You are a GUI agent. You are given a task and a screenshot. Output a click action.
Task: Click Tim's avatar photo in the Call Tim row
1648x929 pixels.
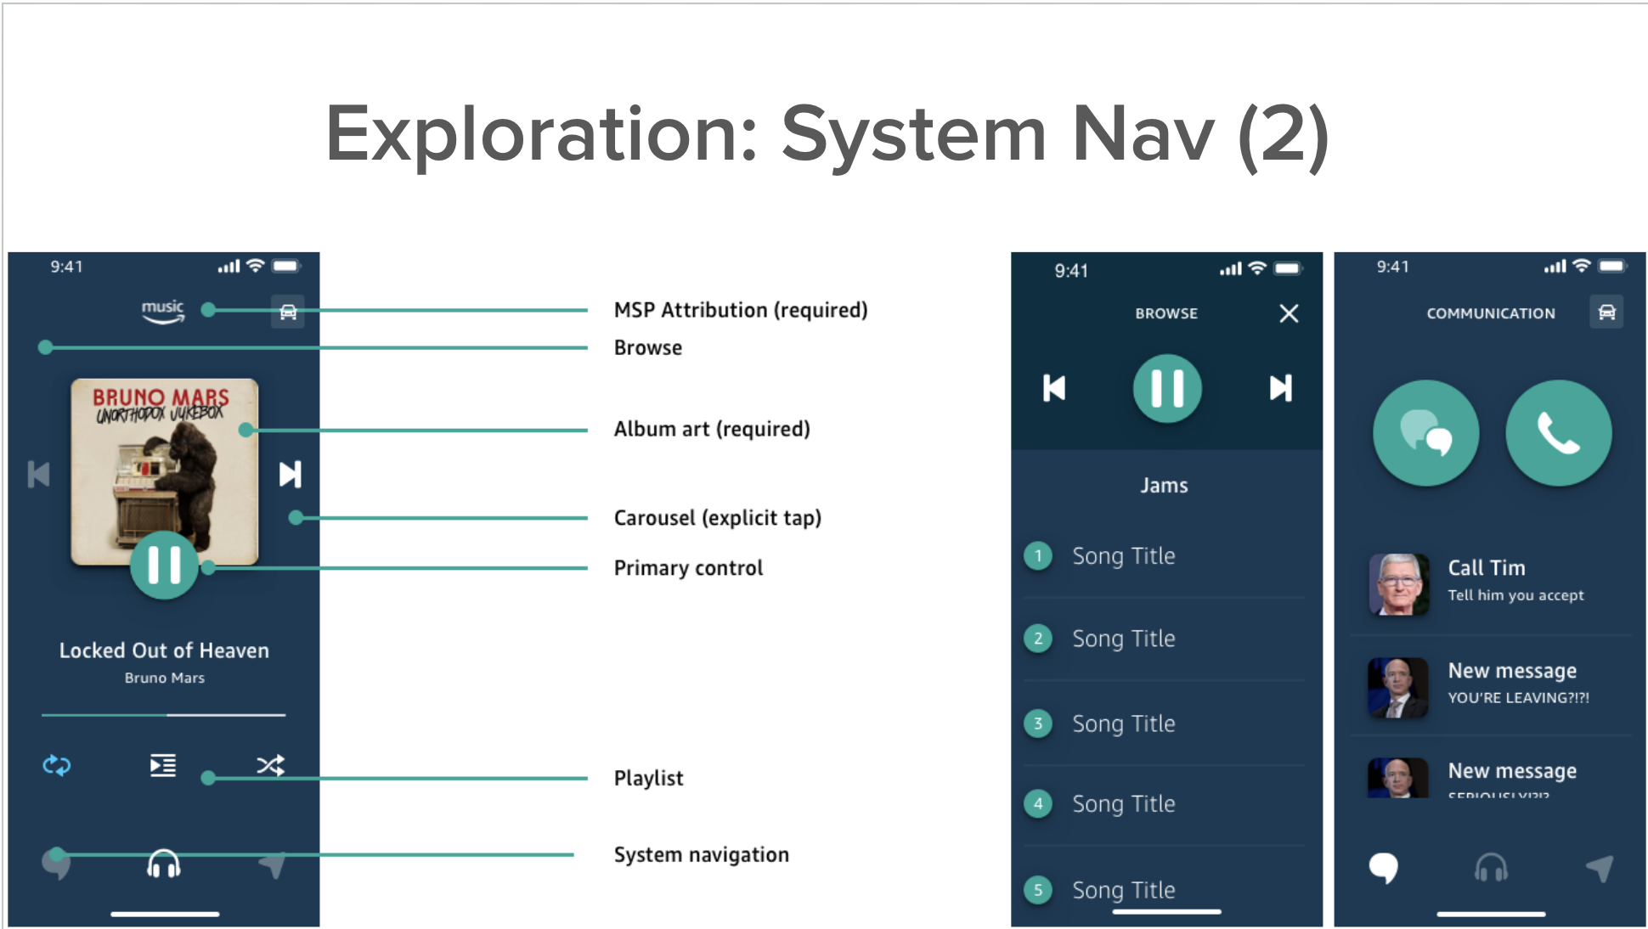[1398, 584]
